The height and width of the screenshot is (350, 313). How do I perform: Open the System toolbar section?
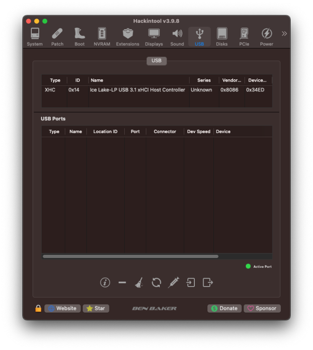pyautogui.click(x=35, y=37)
